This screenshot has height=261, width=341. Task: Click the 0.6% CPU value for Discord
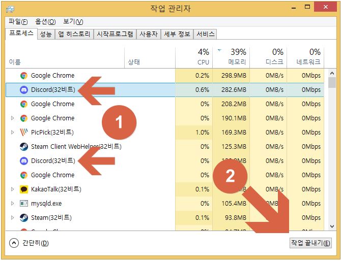click(x=202, y=89)
